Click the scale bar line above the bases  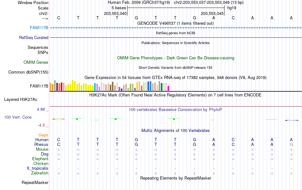pos(176,8)
